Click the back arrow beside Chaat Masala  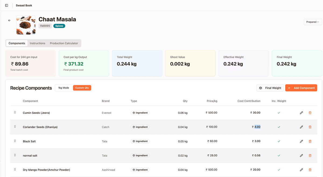[x=9, y=20]
